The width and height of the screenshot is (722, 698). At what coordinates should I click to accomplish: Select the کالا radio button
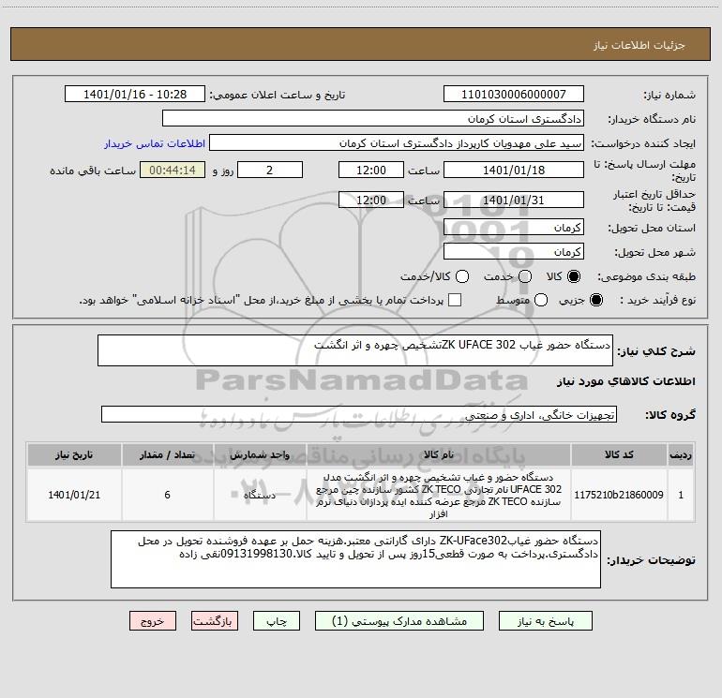574,276
